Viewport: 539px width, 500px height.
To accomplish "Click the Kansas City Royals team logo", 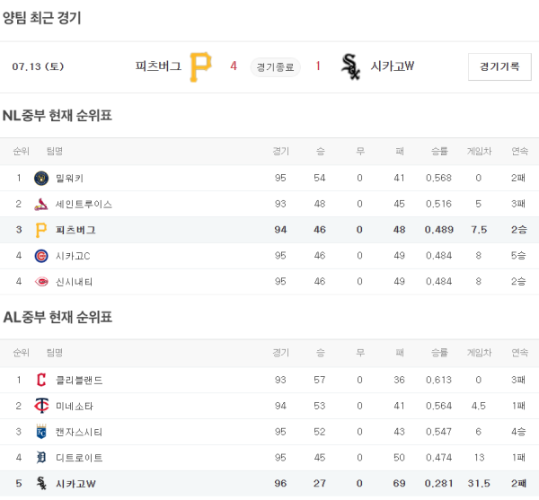I will pyautogui.click(x=41, y=432).
